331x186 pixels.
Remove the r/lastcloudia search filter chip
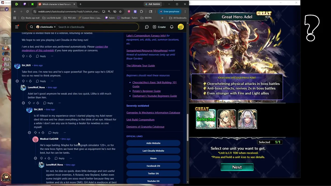[55, 27]
